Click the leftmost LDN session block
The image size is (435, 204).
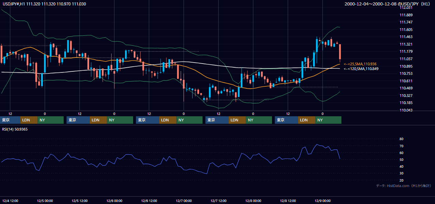(29, 120)
